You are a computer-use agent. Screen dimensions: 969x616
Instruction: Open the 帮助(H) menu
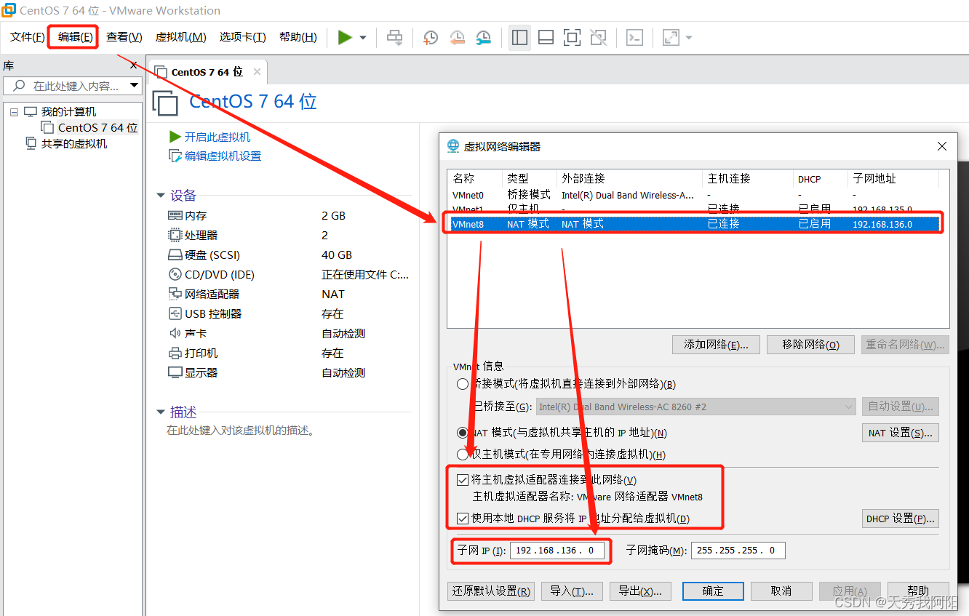(x=298, y=37)
